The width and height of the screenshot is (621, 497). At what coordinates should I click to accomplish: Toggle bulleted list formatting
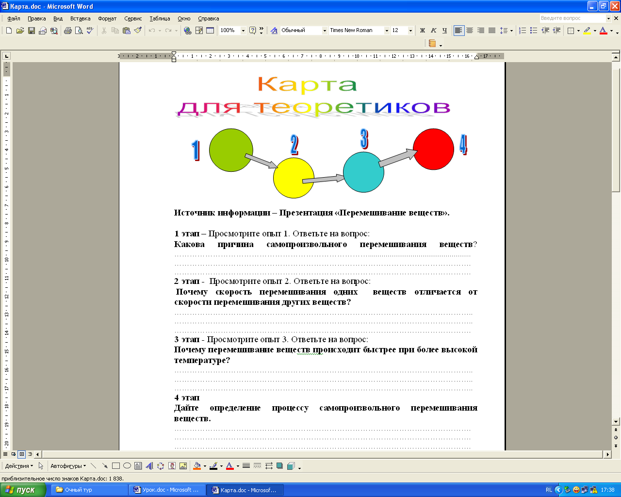tap(533, 31)
